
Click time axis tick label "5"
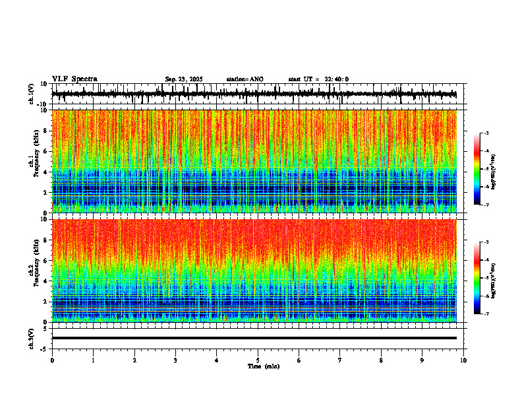[x=258, y=360]
